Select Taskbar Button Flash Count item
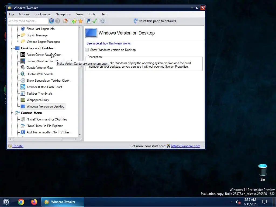The image size is (276, 207). [44, 87]
